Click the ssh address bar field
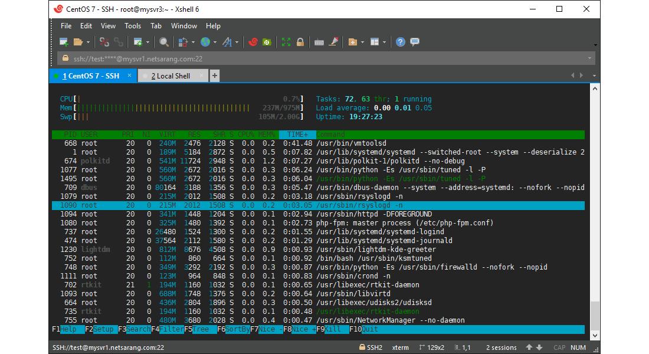Screen dimensions: 649x354 [295, 58]
